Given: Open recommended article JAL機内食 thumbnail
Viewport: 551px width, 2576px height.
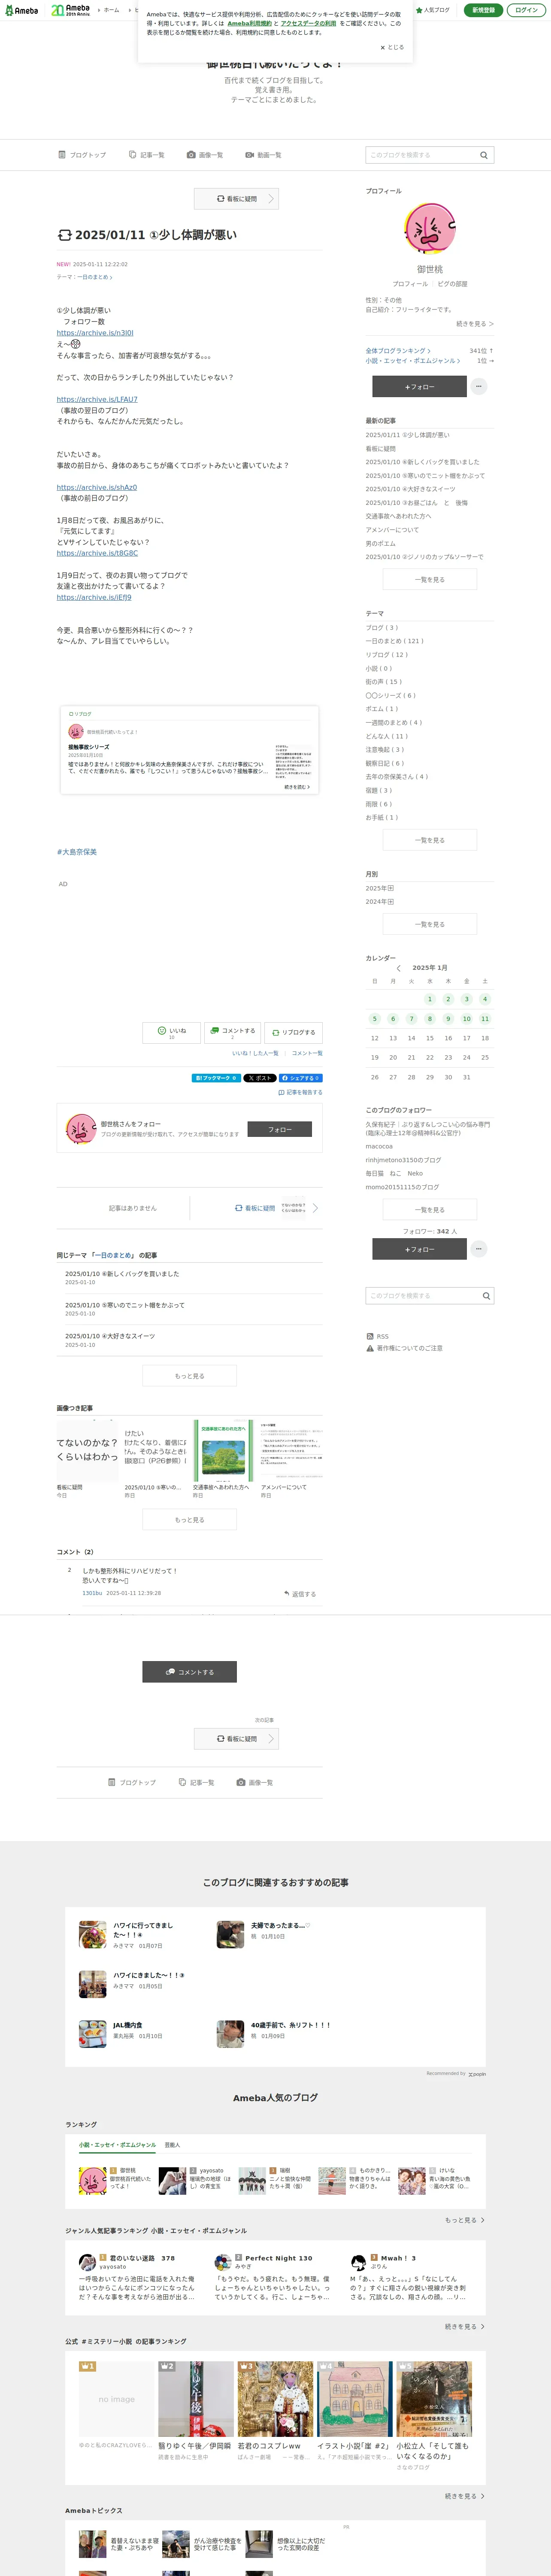Looking at the screenshot, I should point(92,2034).
